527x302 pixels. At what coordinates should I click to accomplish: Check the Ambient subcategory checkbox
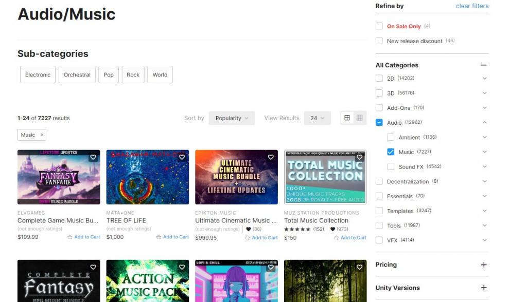pos(391,137)
